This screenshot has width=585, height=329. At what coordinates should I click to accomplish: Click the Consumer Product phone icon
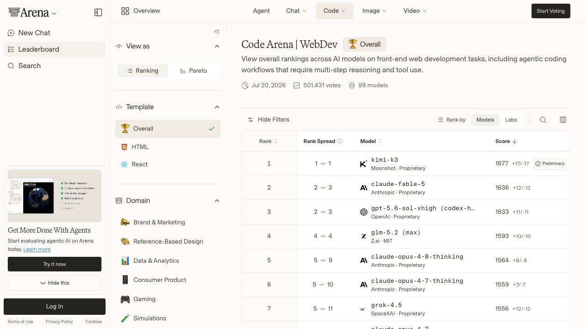[125, 280]
